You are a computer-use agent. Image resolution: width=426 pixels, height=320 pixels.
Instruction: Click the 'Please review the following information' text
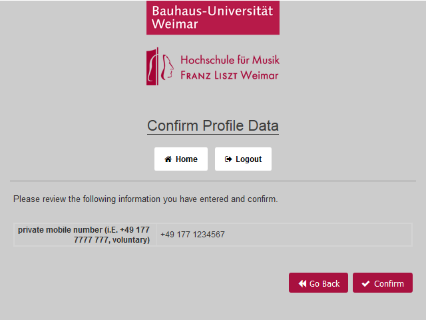[x=145, y=199]
